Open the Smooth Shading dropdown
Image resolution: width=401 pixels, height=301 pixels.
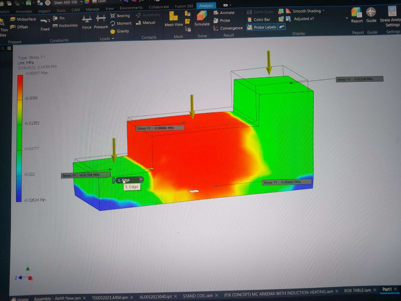pyautogui.click(x=323, y=11)
